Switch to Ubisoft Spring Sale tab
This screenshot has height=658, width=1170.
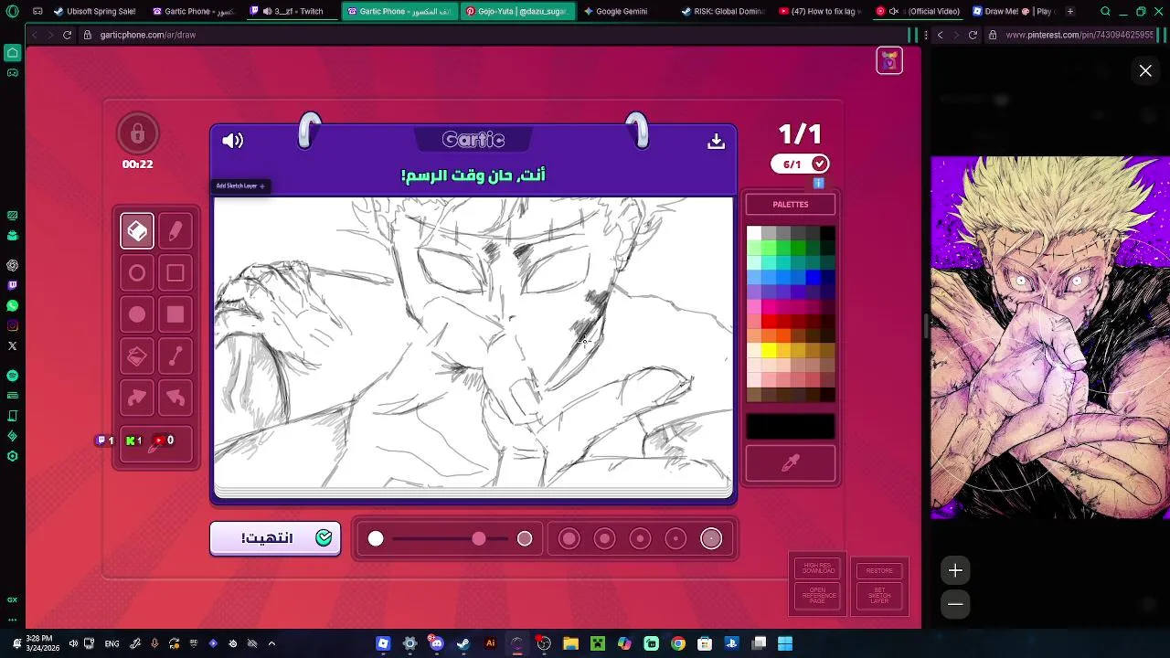click(95, 11)
